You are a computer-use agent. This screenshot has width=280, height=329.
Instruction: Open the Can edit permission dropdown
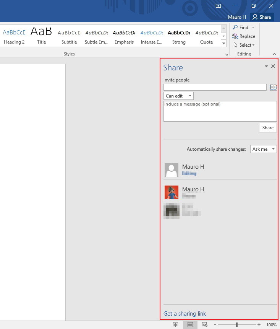pos(178,96)
